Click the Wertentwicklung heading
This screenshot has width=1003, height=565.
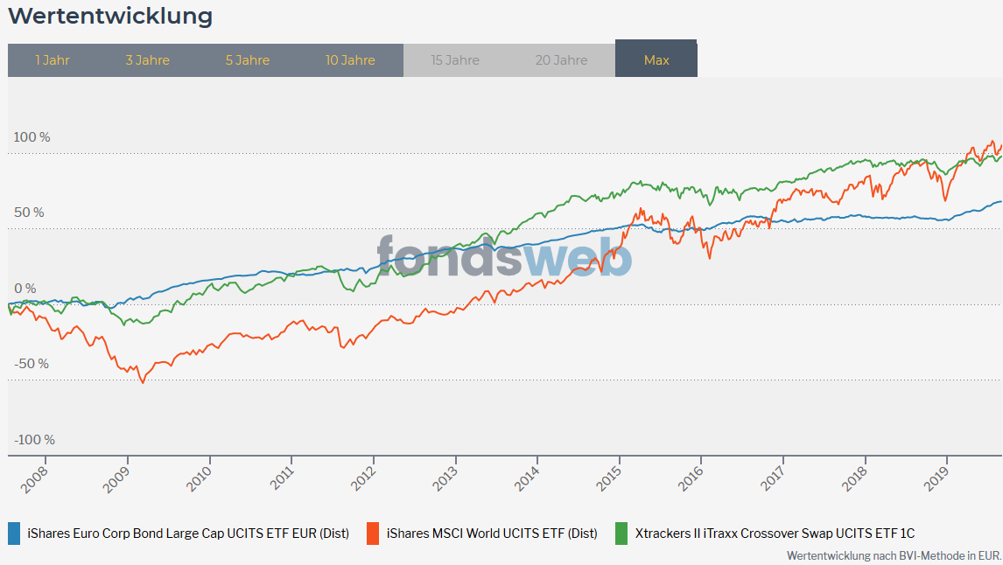coord(110,16)
